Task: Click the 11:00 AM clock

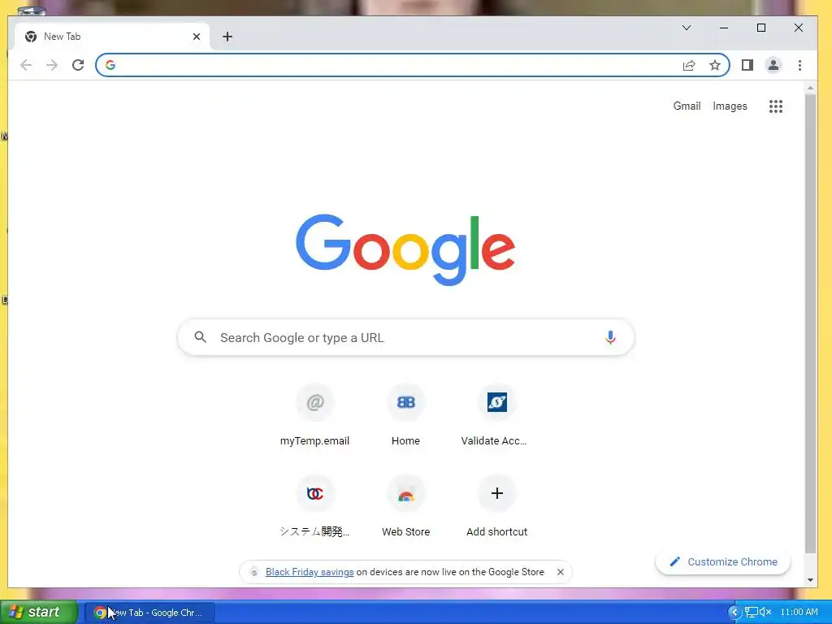Action: [x=799, y=613]
